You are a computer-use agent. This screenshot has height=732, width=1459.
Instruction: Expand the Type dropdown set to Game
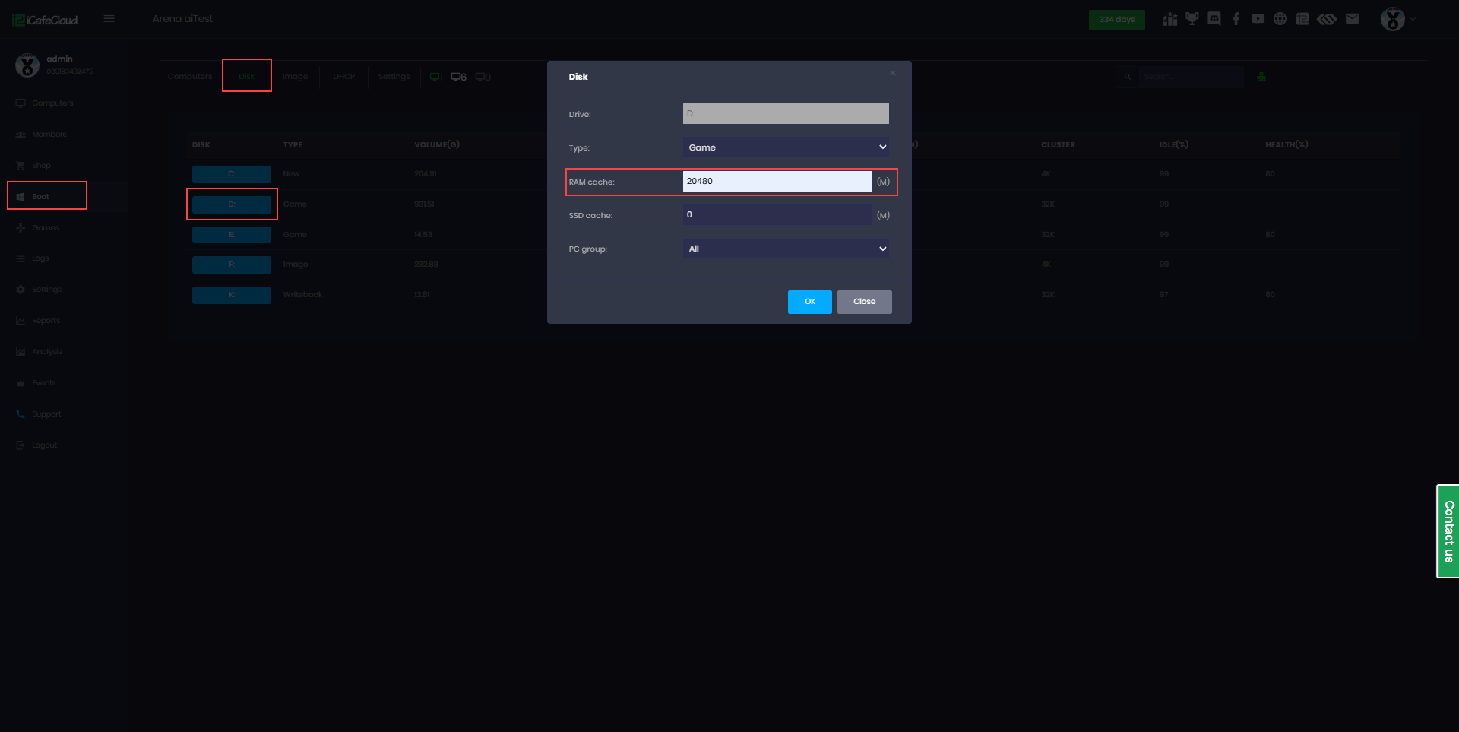pyautogui.click(x=786, y=147)
